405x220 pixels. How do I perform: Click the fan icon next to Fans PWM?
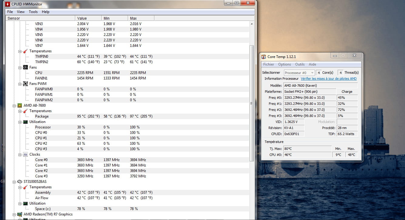25,84
